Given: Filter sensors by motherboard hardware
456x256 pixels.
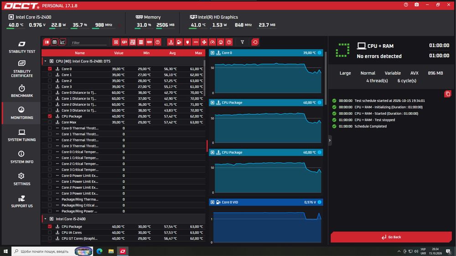Looking at the screenshot, I should (133, 42).
